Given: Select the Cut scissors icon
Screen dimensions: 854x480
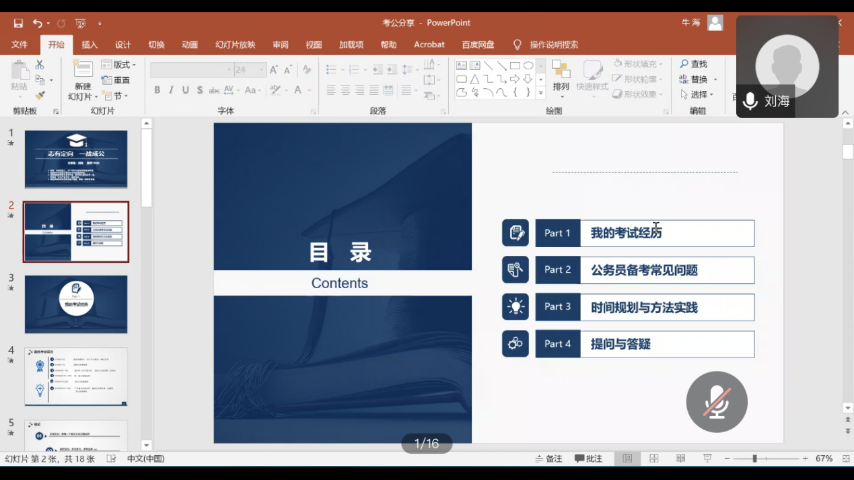Looking at the screenshot, I should pos(40,65).
